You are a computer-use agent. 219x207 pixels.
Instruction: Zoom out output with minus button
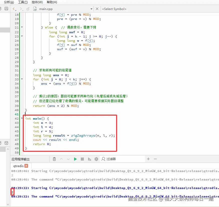[x=155, y=159]
